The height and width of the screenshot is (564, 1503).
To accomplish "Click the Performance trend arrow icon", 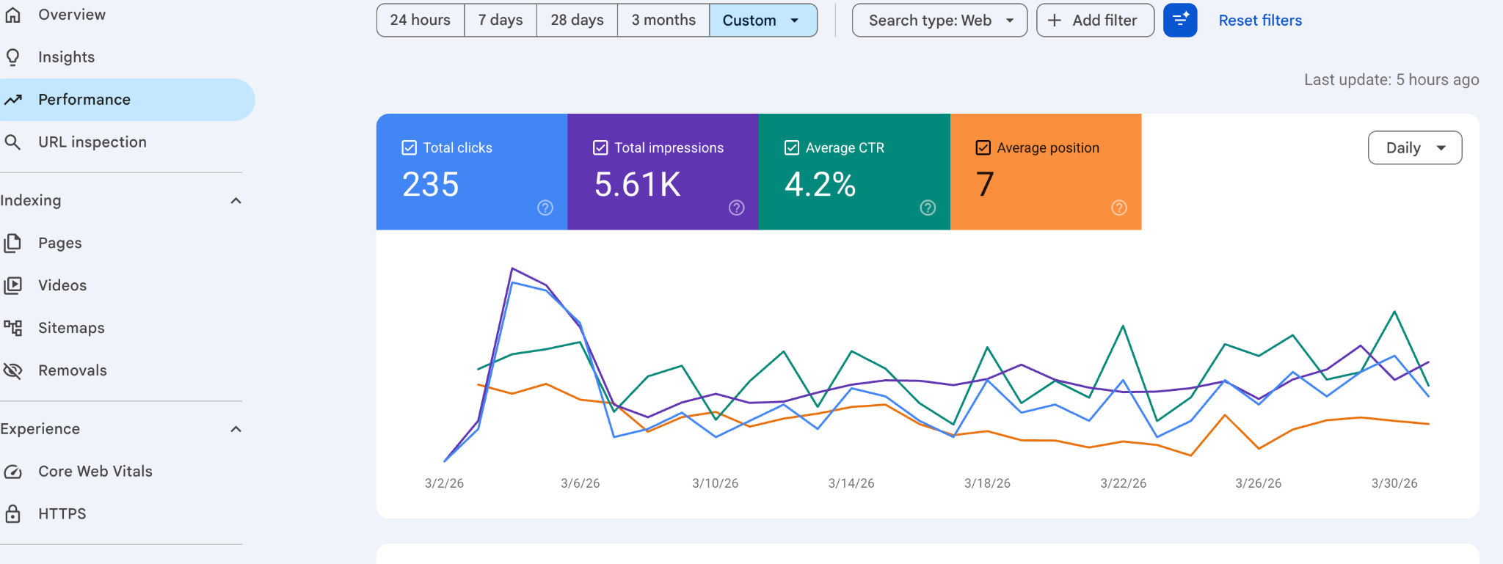I will pos(12,100).
